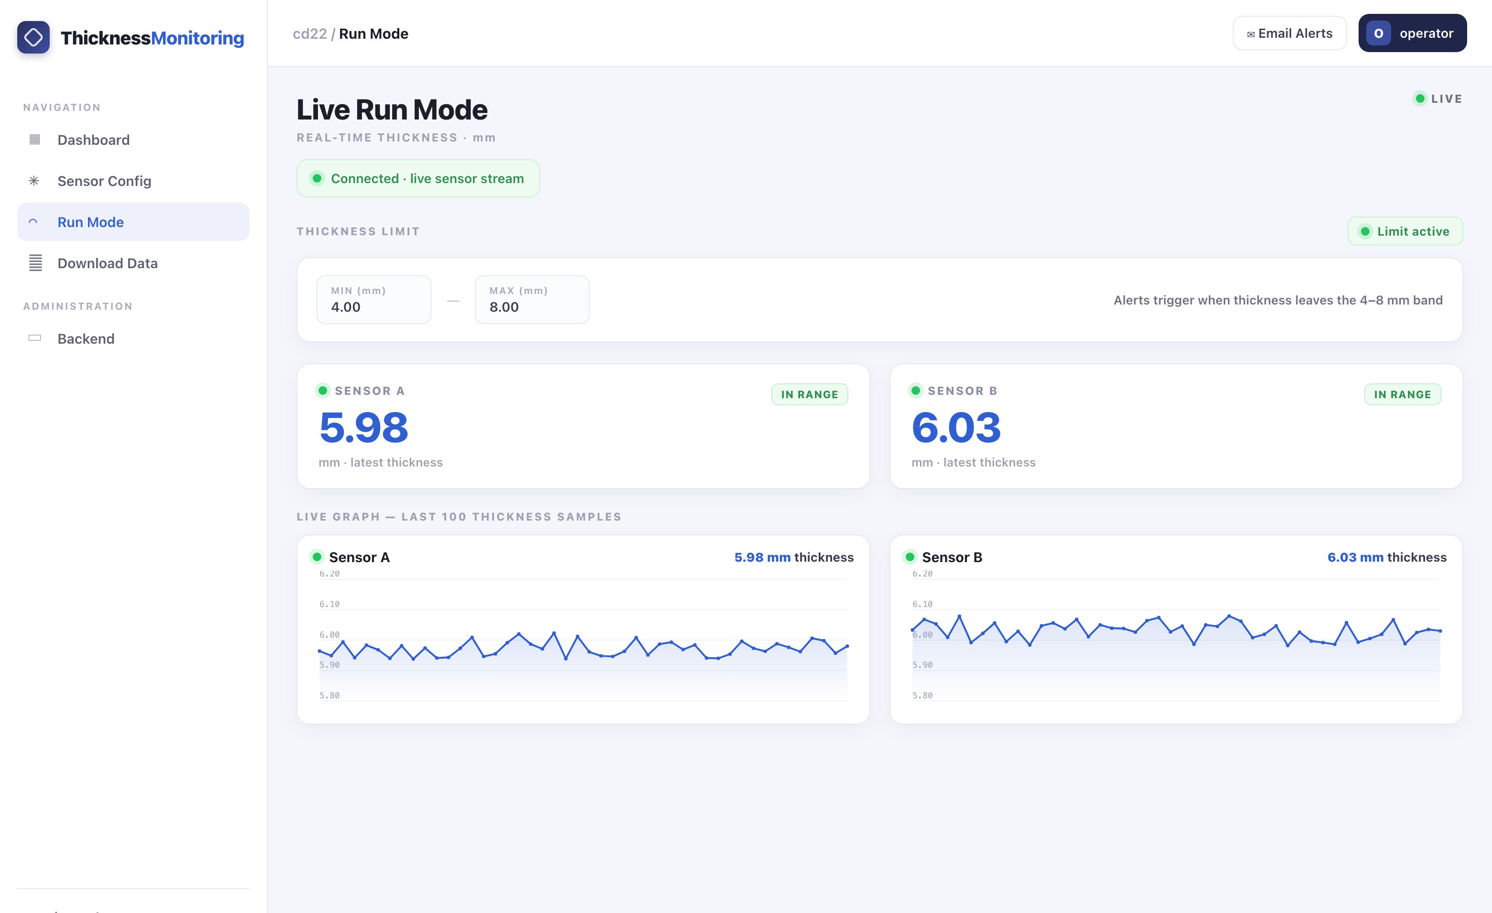Click the THICKNESS LIMIT section label
Viewport: 1492px width, 913px height.
click(358, 231)
